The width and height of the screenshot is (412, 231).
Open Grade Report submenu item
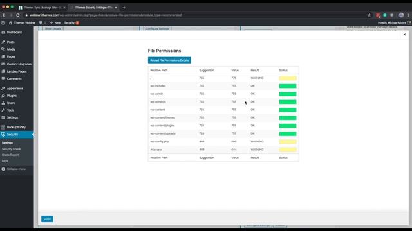click(x=10, y=155)
